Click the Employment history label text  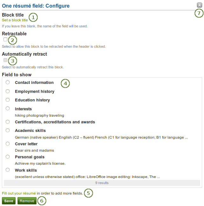[35, 92]
